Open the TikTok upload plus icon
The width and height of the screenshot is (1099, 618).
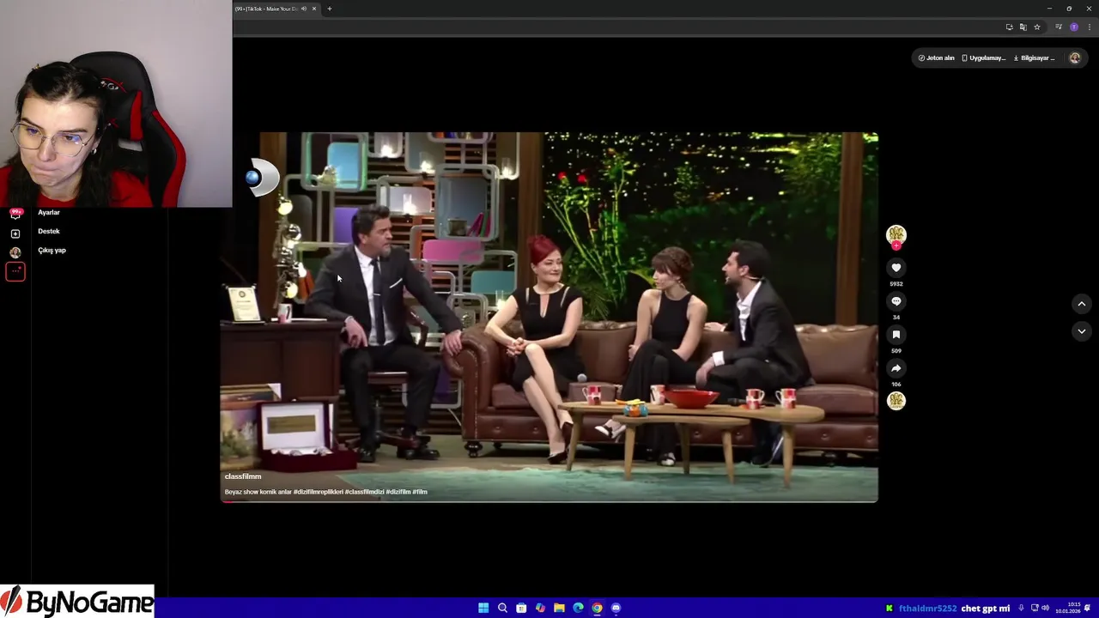[15, 233]
